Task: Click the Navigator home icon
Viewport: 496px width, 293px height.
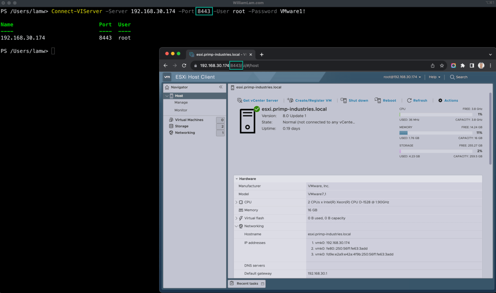Action: 167,87
